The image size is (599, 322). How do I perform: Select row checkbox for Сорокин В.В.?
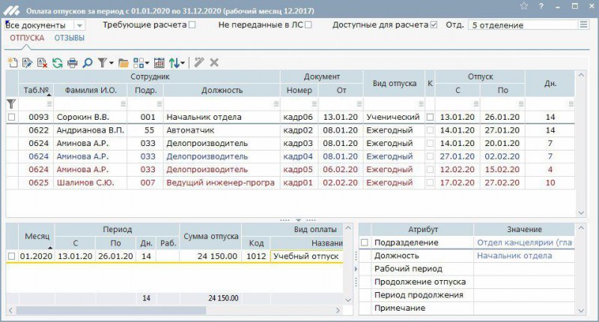(11, 118)
